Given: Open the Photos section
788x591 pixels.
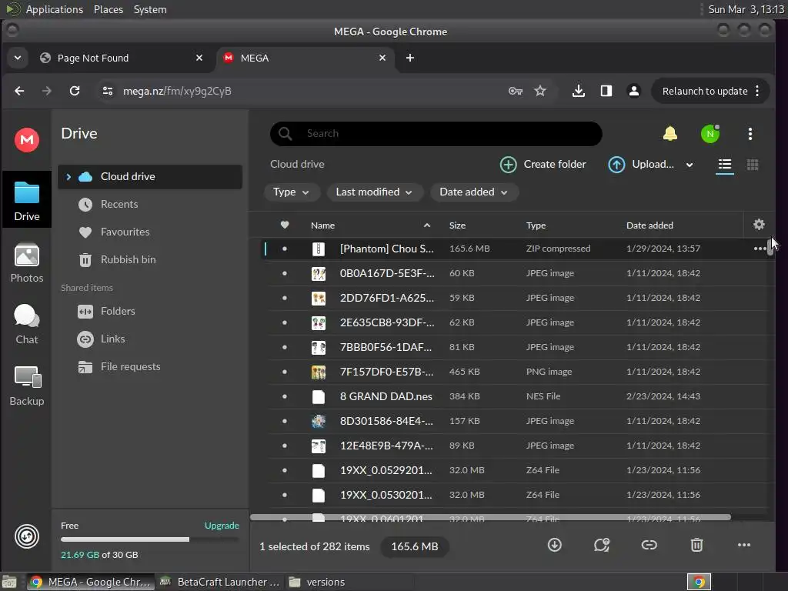Looking at the screenshot, I should pos(27,263).
